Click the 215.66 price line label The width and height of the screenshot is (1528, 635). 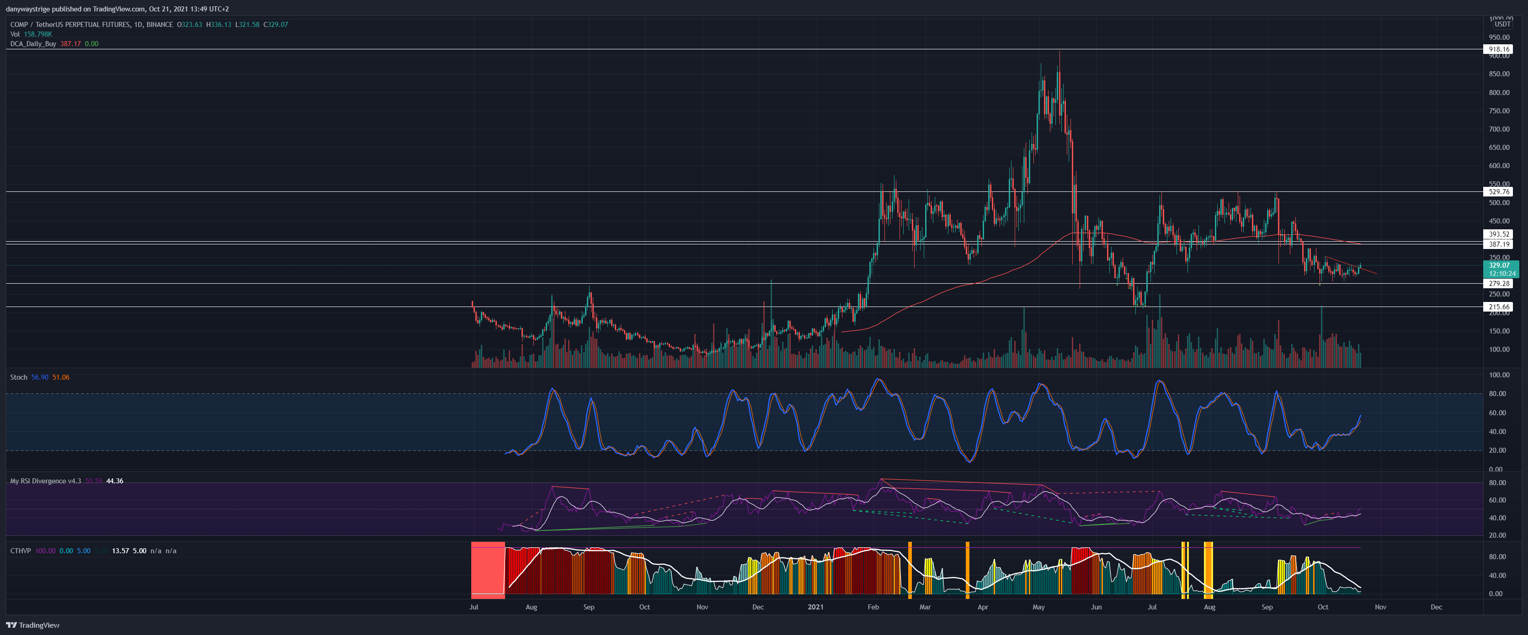pyautogui.click(x=1499, y=307)
